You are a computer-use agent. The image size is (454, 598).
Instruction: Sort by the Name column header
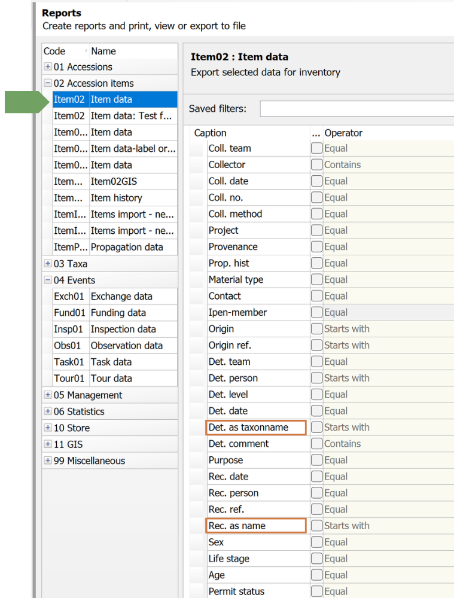[x=133, y=51]
